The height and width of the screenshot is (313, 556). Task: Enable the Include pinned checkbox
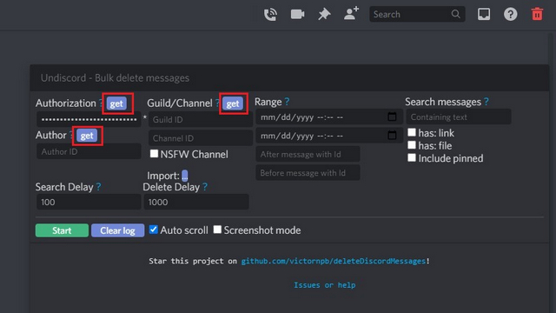411,157
